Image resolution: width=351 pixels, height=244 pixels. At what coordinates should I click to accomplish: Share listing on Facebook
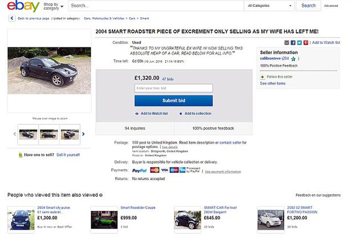point(292,42)
